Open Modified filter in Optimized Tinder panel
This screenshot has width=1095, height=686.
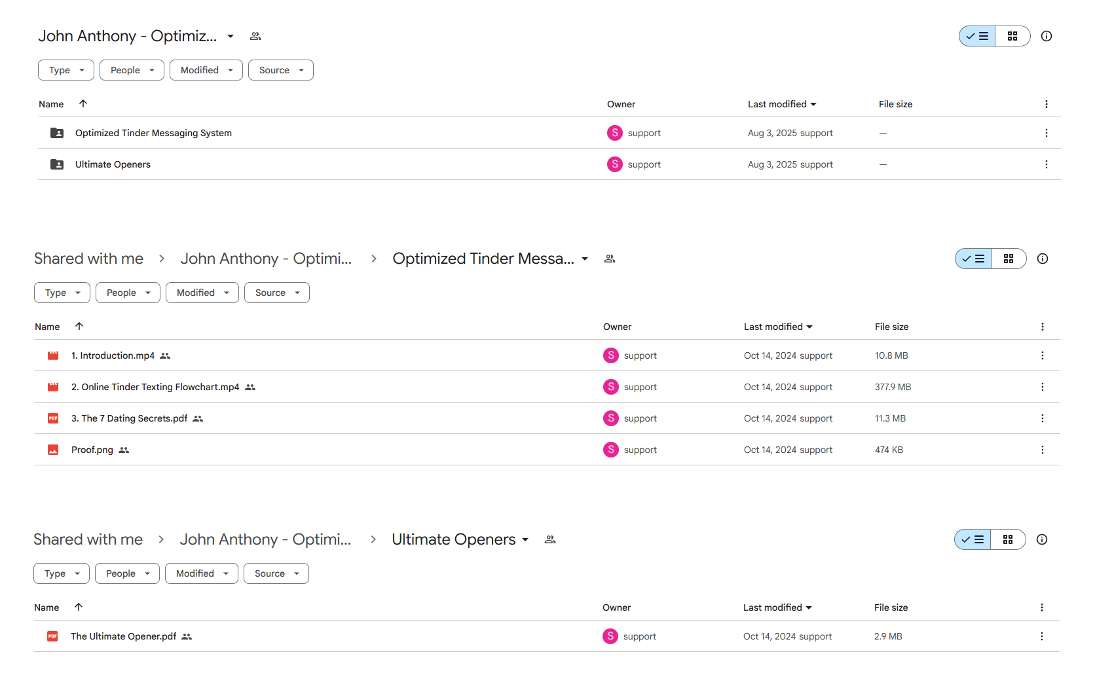click(x=202, y=293)
